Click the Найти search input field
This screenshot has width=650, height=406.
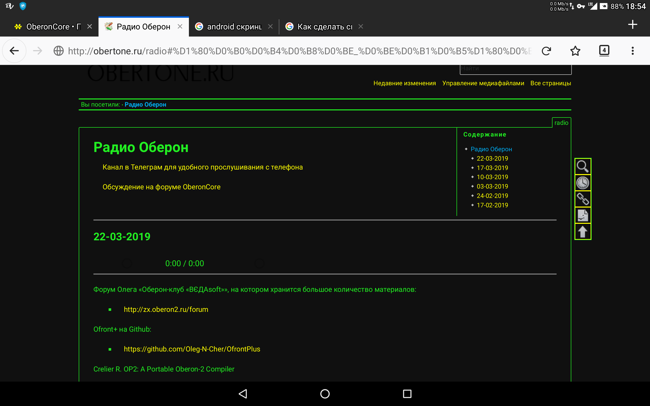(515, 69)
